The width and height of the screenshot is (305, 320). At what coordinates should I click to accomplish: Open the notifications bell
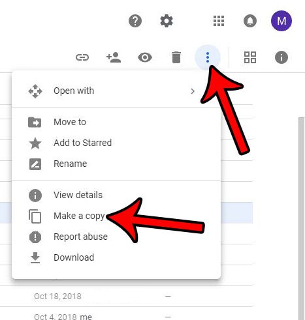point(250,21)
